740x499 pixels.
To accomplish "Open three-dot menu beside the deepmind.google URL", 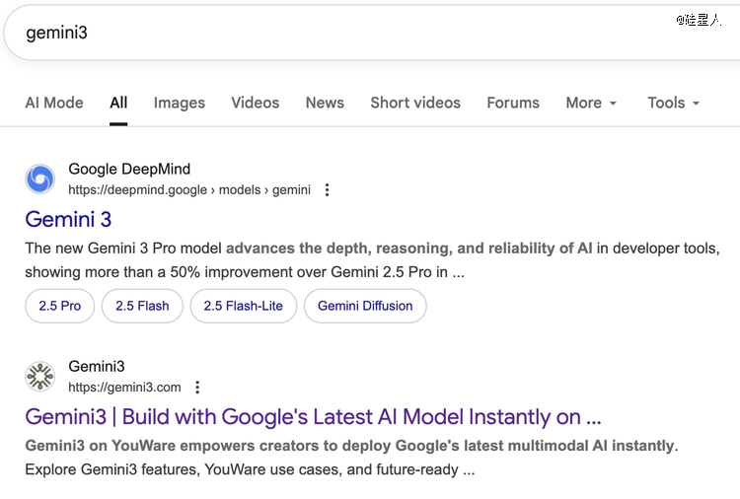I will [x=328, y=190].
